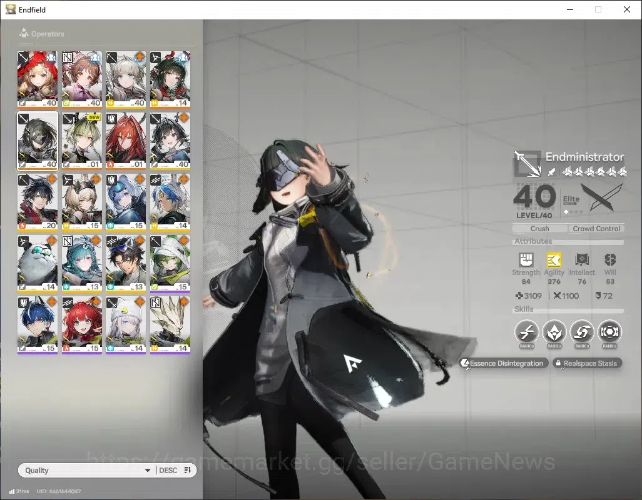Viewport: 642px width, 500px height.
Task: Click the Operators heading text
Action: point(48,34)
